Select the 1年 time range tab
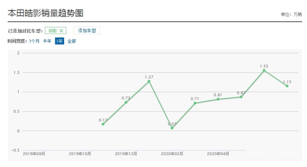 click(x=59, y=41)
